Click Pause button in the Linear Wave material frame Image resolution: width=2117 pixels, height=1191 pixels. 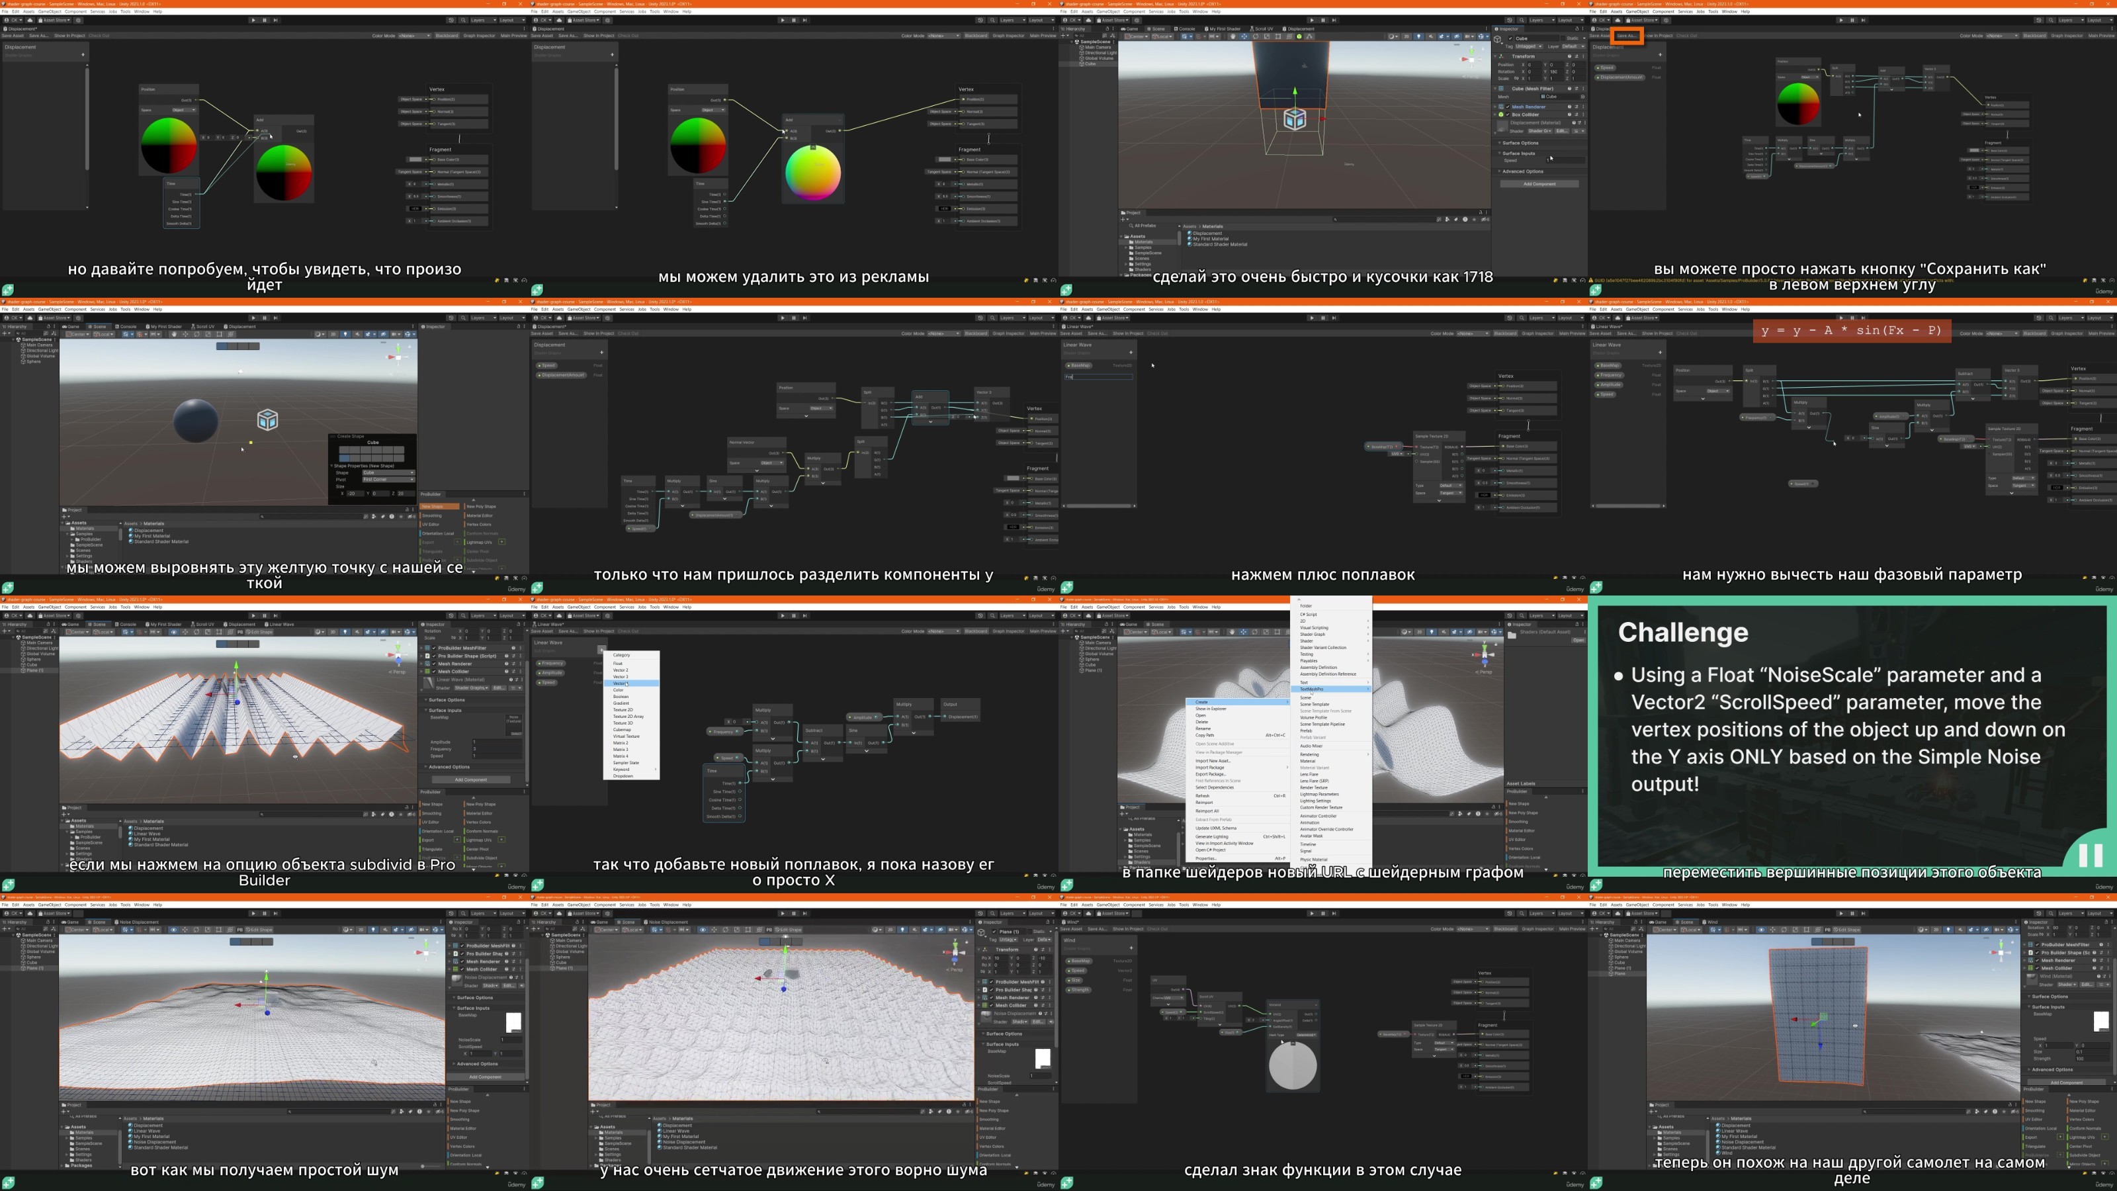[265, 615]
